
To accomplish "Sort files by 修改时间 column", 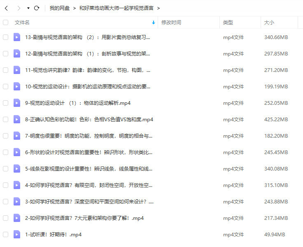I will point(171,23).
